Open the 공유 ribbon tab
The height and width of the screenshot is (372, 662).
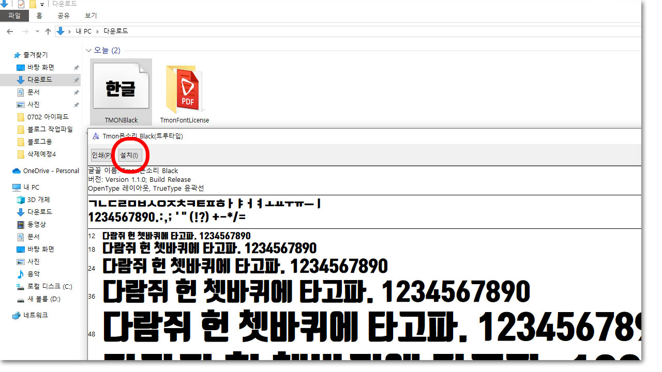[x=64, y=16]
